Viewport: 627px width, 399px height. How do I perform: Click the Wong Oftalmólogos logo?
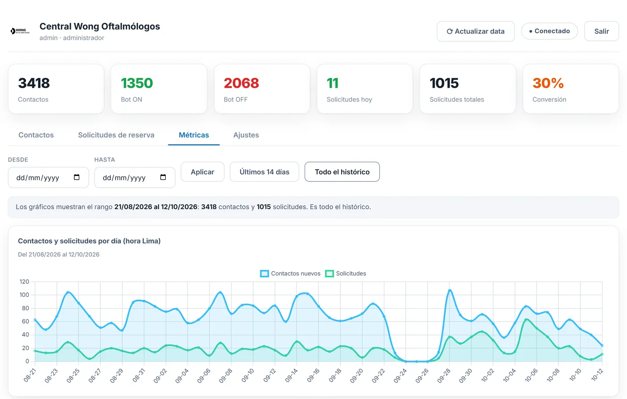20,31
